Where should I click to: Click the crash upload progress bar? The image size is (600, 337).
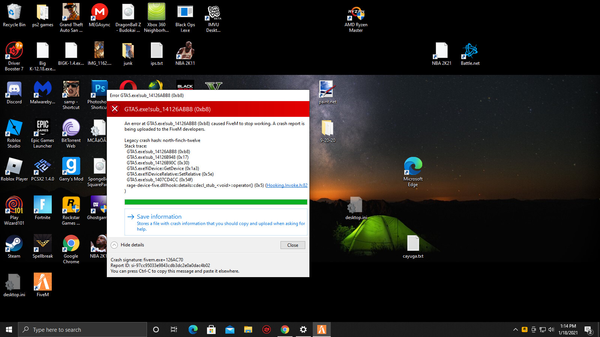tap(216, 202)
